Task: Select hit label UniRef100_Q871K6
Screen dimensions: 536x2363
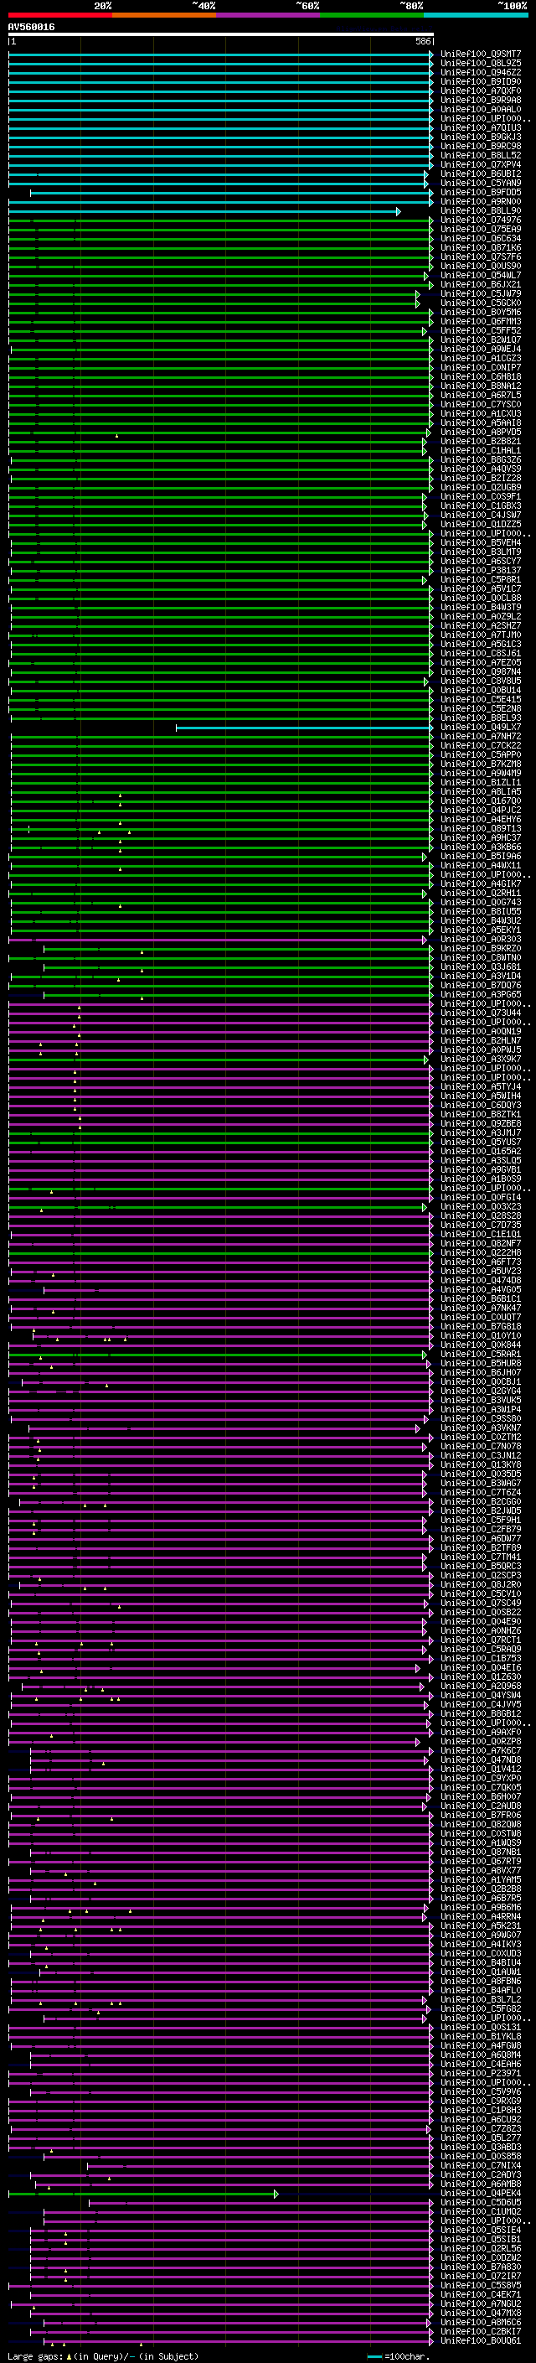Action: [481, 247]
